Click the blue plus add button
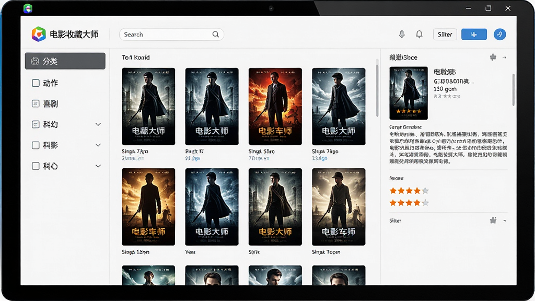 [x=474, y=34]
